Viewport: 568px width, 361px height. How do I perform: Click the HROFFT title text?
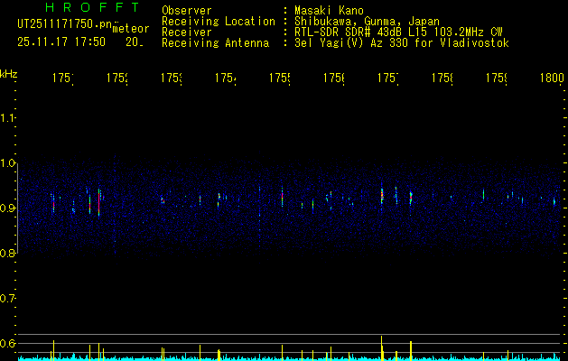pyautogui.click(x=92, y=7)
